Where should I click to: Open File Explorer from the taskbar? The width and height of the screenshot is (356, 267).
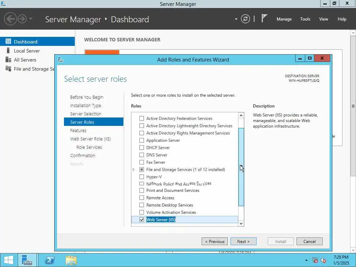[x=71, y=260]
